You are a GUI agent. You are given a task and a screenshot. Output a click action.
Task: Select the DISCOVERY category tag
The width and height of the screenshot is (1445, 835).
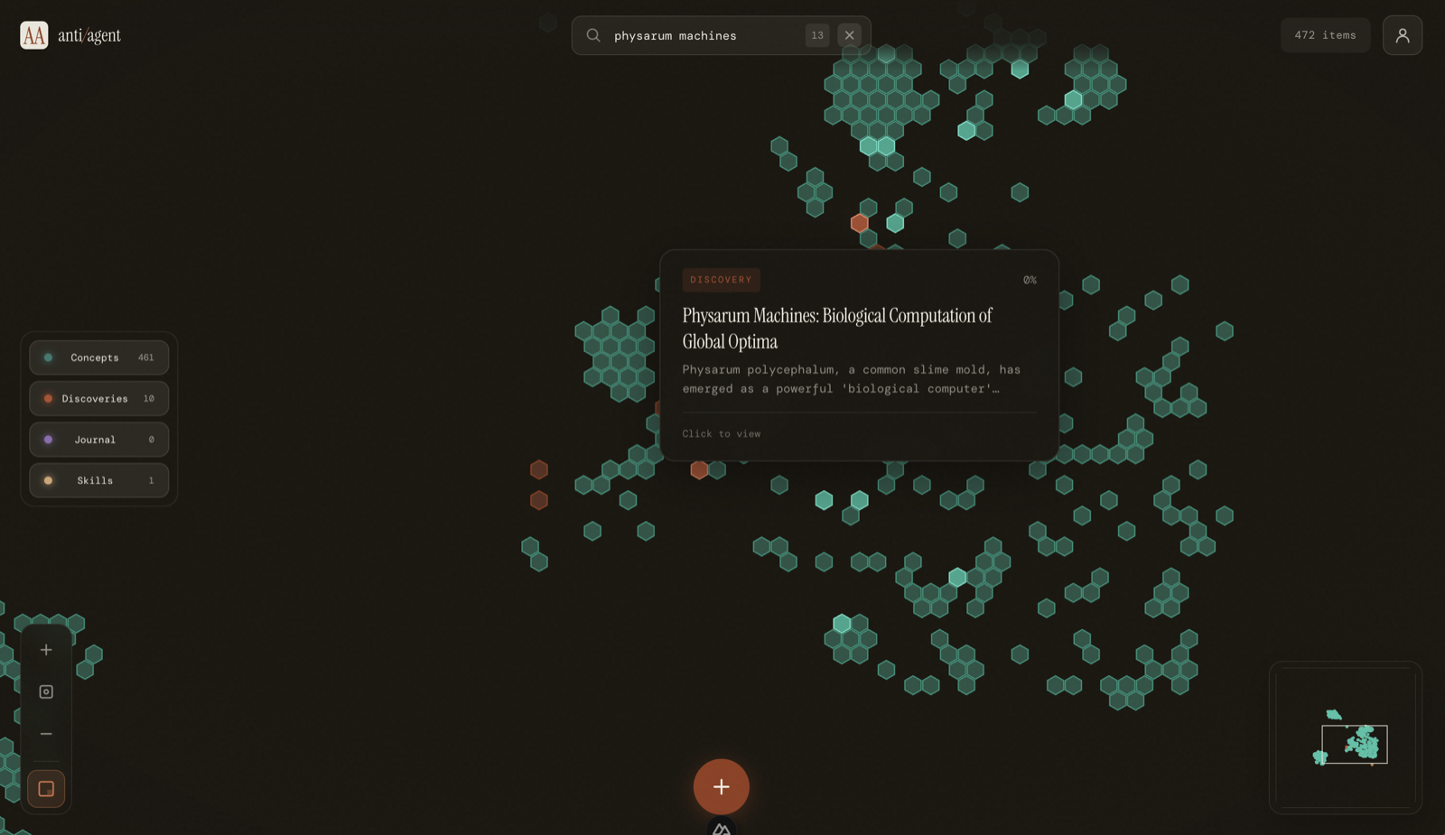pos(721,280)
